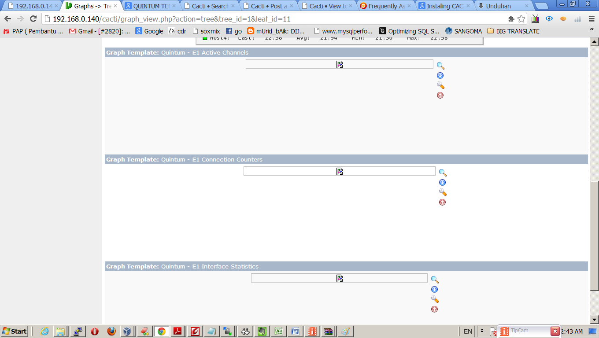Open wrench properties icon for E1 Interface Statistics
The height and width of the screenshot is (338, 599).
pos(435,299)
